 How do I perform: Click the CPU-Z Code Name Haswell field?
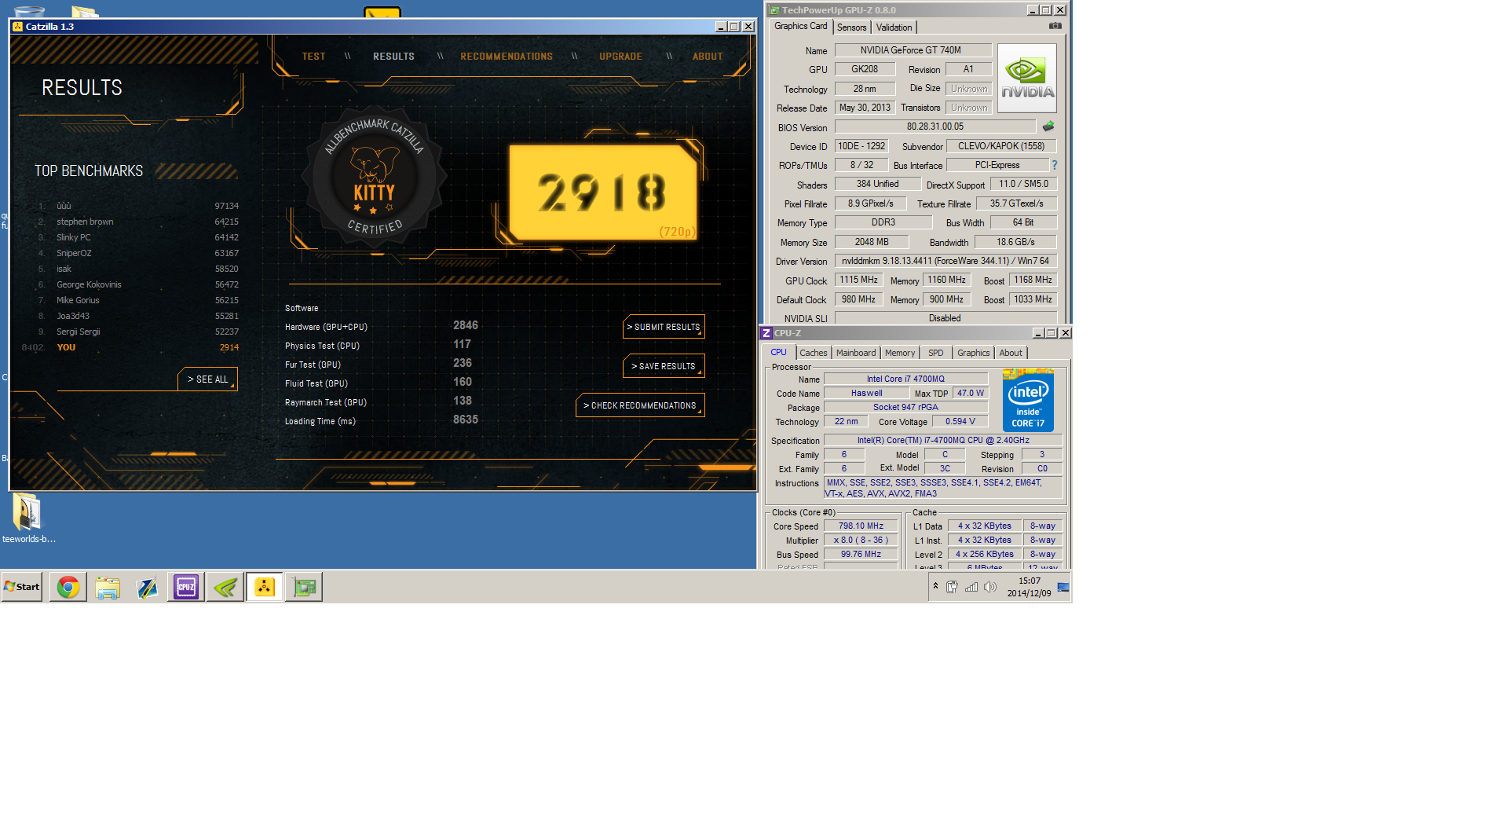[x=866, y=393]
